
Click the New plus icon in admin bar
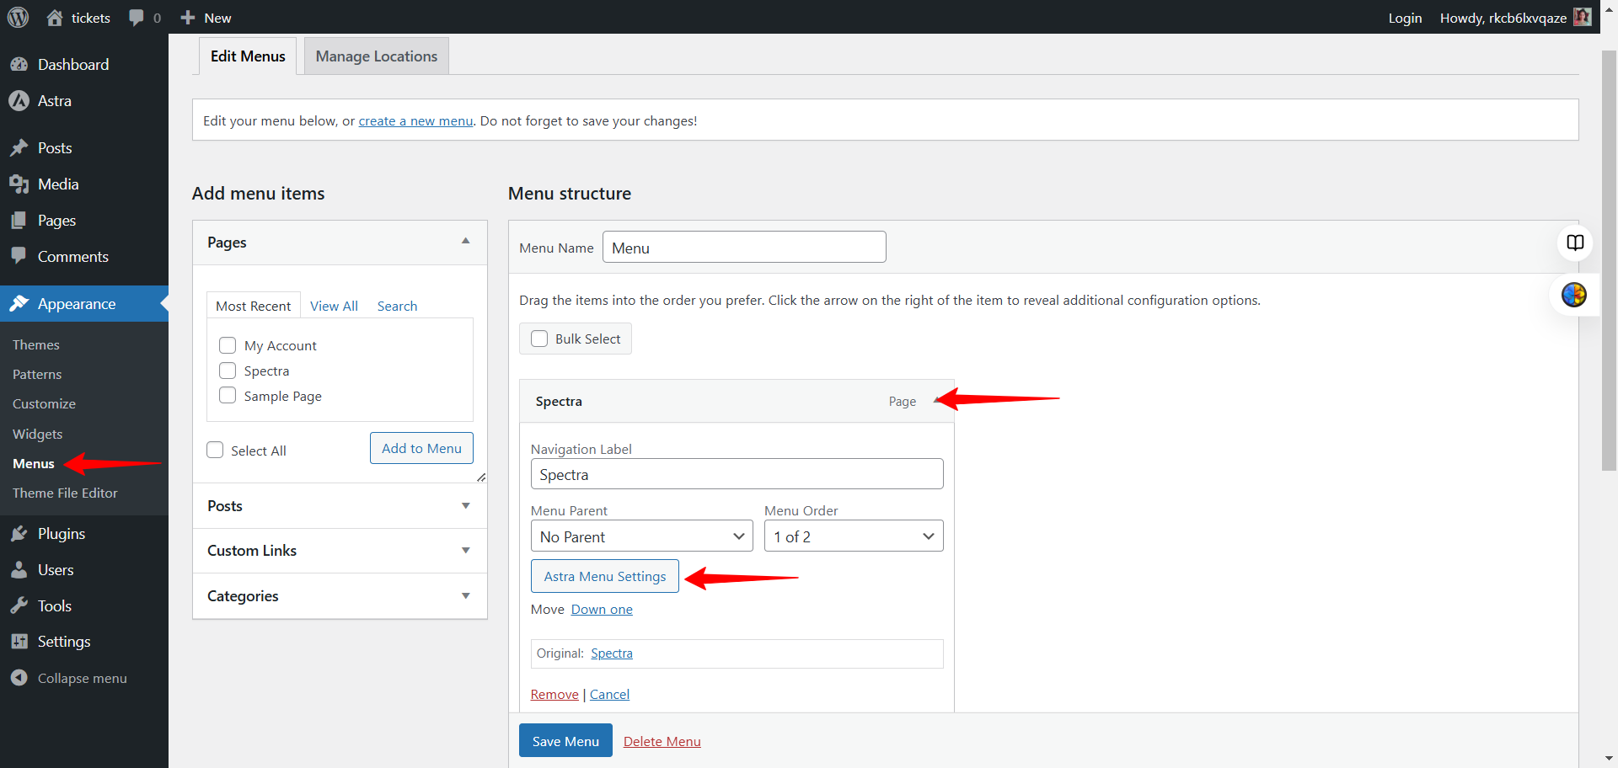(188, 18)
